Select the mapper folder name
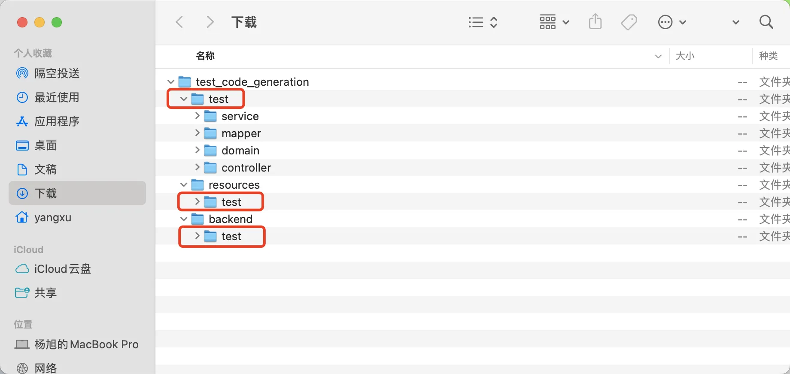 coord(241,134)
